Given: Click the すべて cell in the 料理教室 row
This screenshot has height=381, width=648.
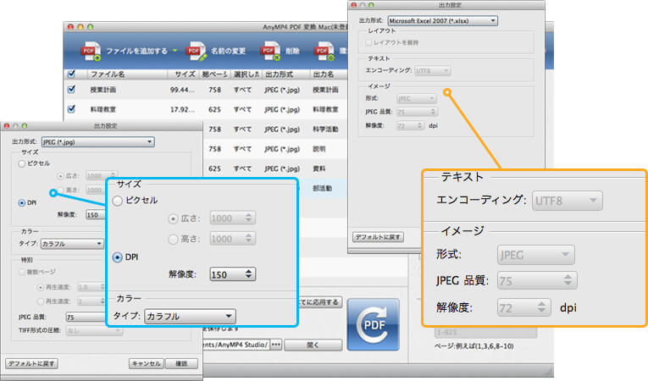Looking at the screenshot, I should [x=242, y=109].
